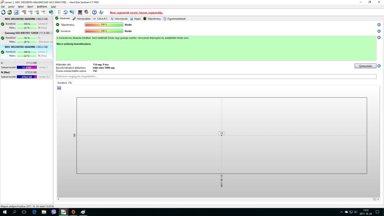Select the WDC WD20EFRX disk labeled Lemez: 2
The image size is (384, 216).
pyautogui.click(x=26, y=51)
